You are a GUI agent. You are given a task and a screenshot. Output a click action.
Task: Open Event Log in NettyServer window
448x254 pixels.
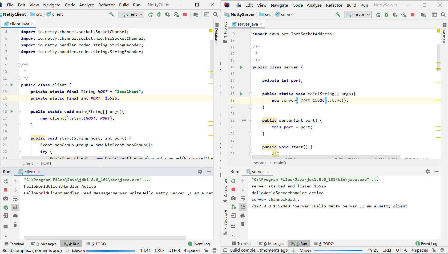click(426, 244)
